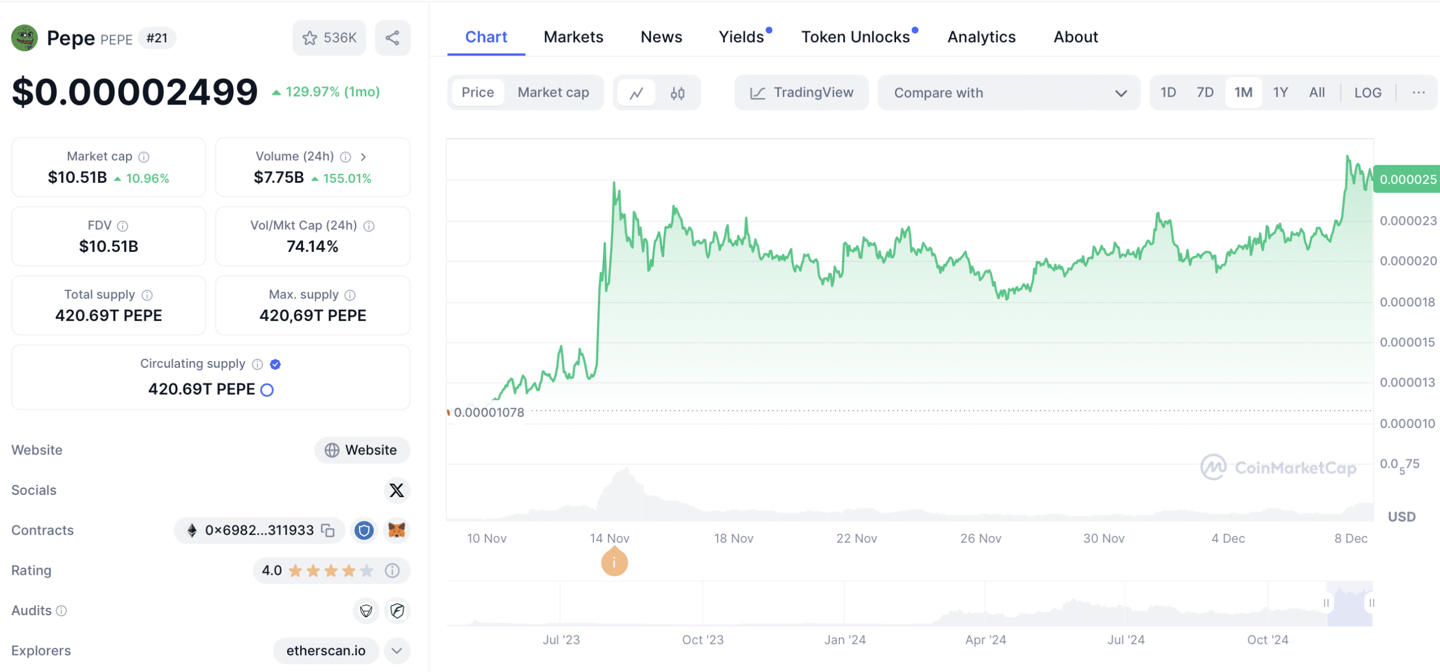Screen dimensions: 1440x672
Task: Set chart range to 7D
Action: tap(1205, 92)
